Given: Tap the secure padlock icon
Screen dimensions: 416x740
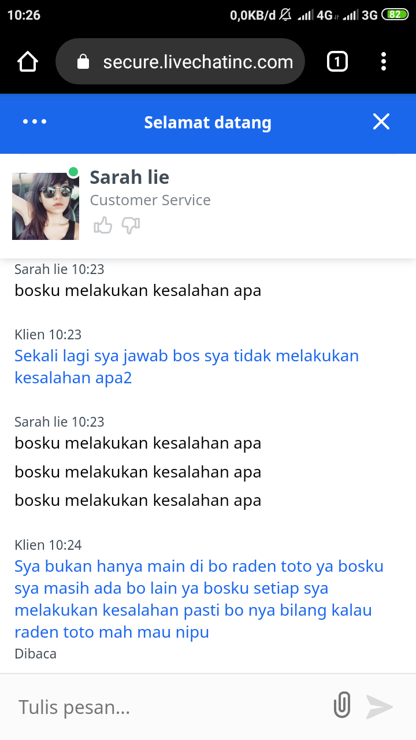Looking at the screenshot, I should (x=83, y=62).
